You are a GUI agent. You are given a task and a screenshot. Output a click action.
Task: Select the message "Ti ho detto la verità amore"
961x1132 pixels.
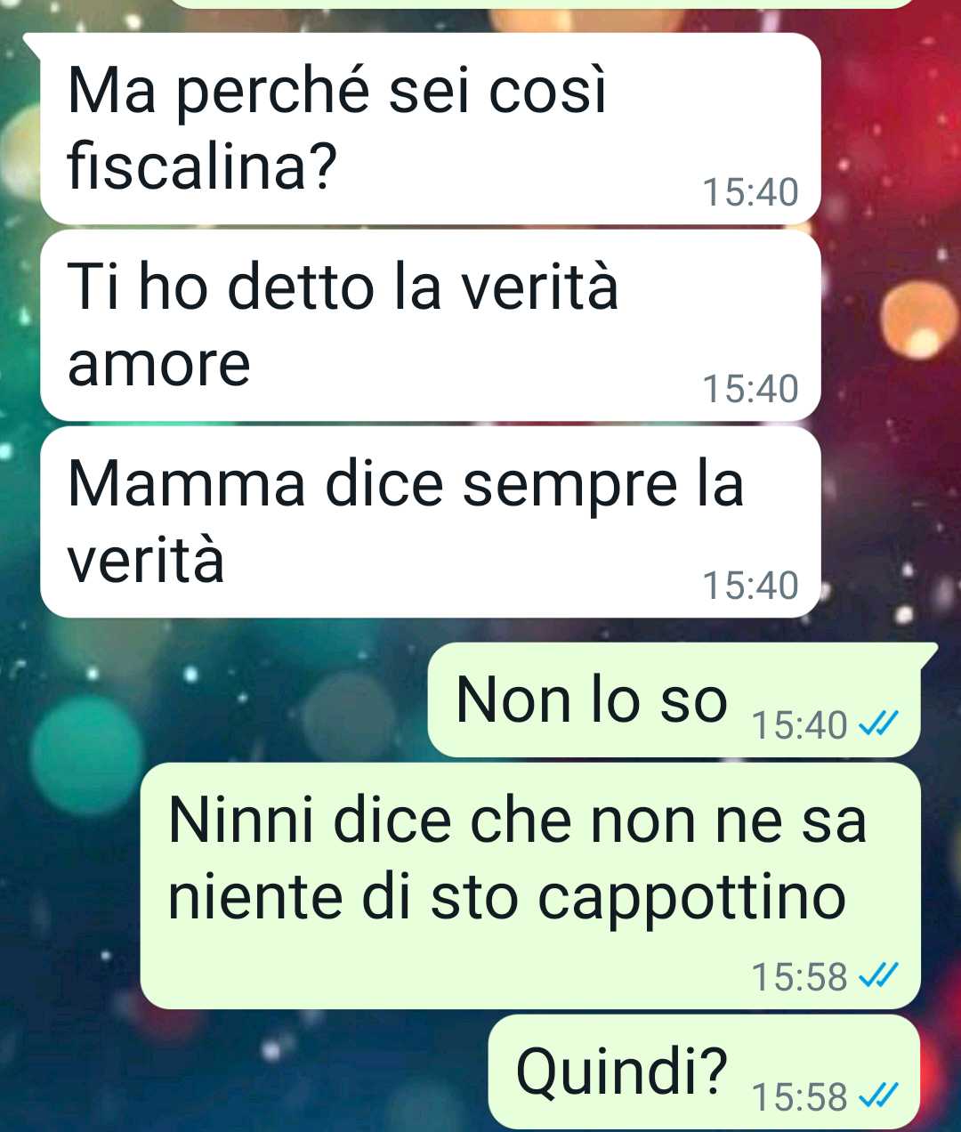431,326
